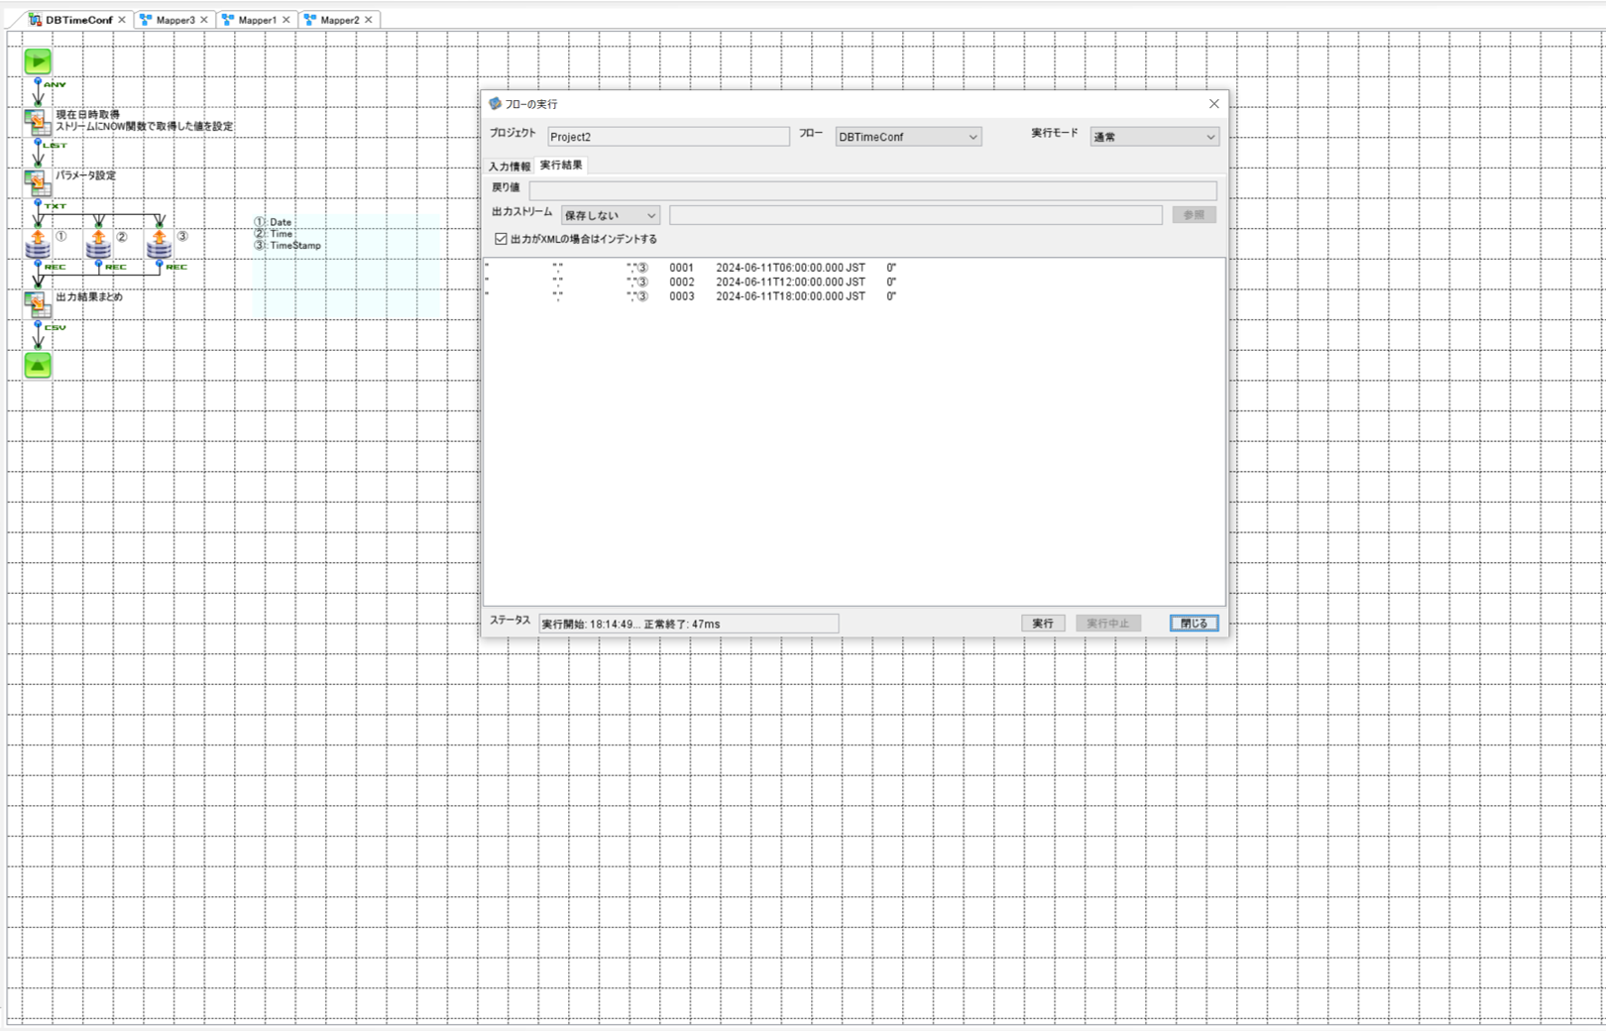Select the 現在日時取得 mapper component icon
This screenshot has height=1031, width=1606.
click(37, 122)
